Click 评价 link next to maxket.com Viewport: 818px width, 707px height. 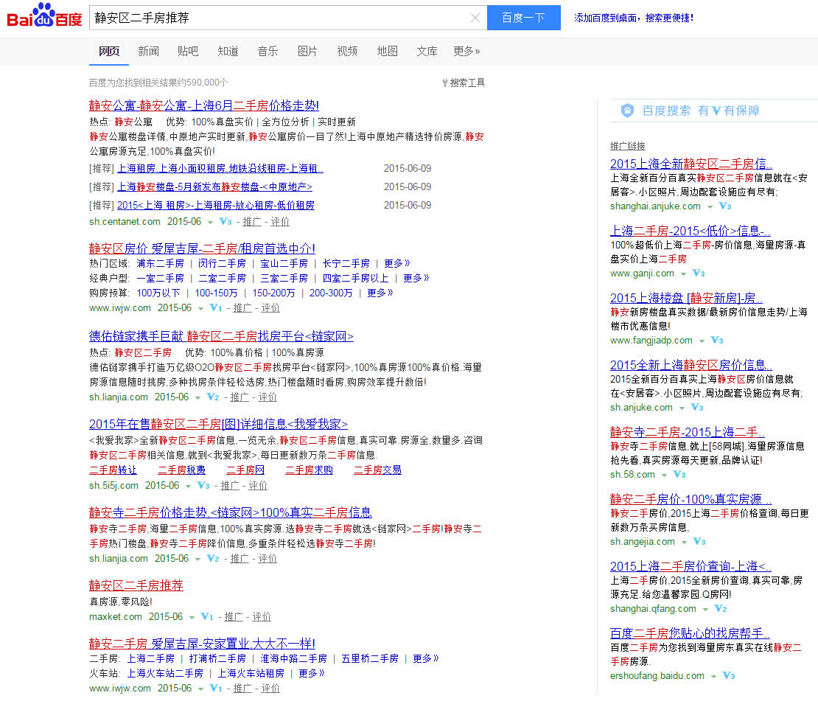click(262, 617)
